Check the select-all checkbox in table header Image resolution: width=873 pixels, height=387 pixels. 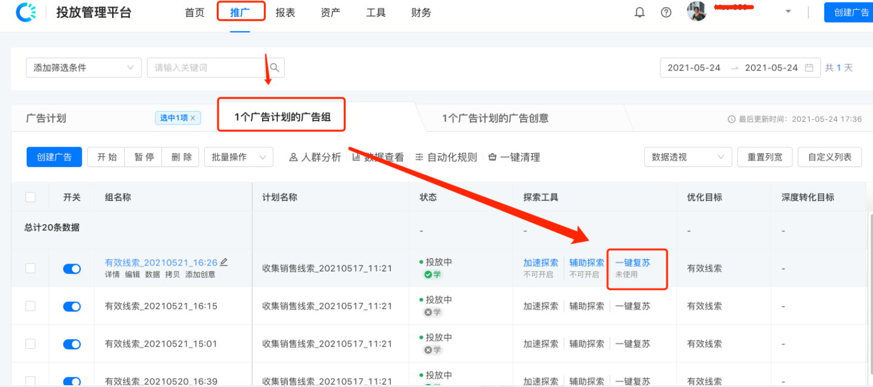(x=30, y=197)
